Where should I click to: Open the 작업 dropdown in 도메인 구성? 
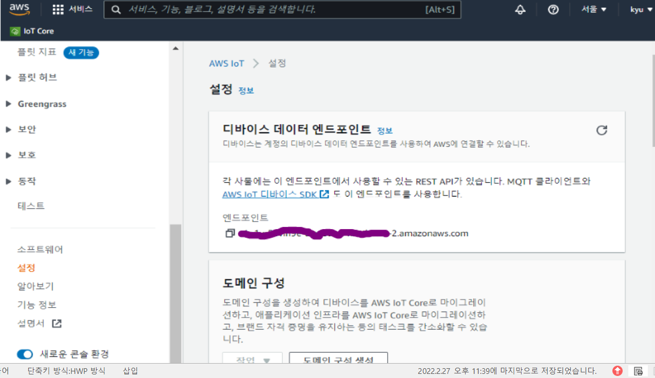click(x=253, y=358)
